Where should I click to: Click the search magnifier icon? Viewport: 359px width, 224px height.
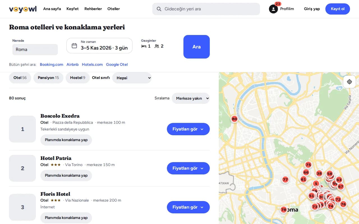point(159,9)
